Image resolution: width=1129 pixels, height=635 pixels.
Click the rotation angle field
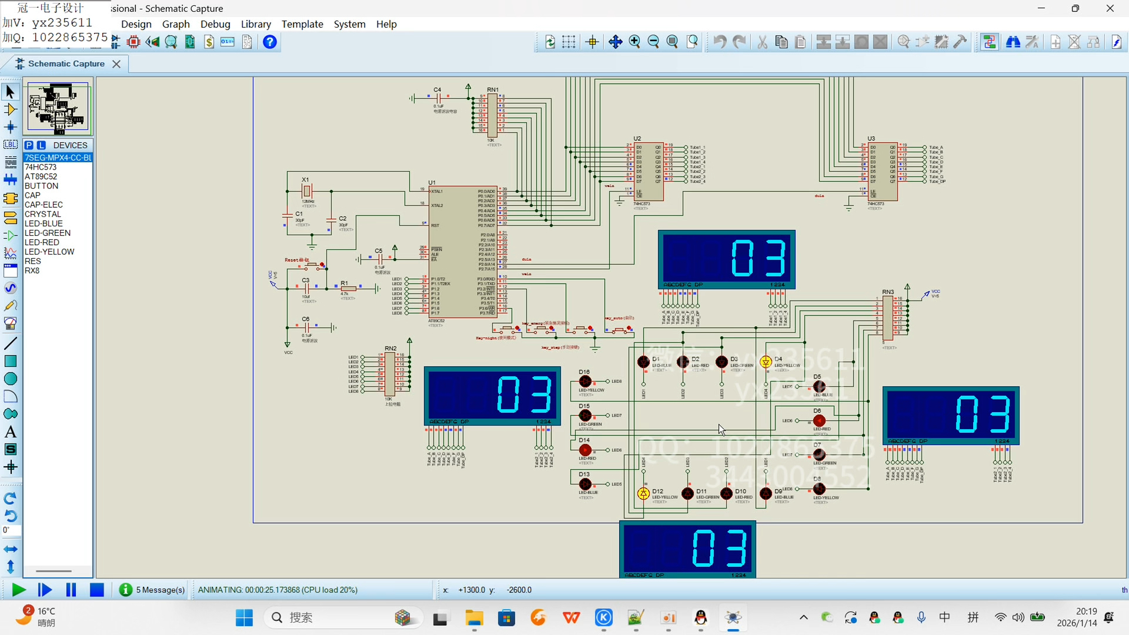point(11,530)
